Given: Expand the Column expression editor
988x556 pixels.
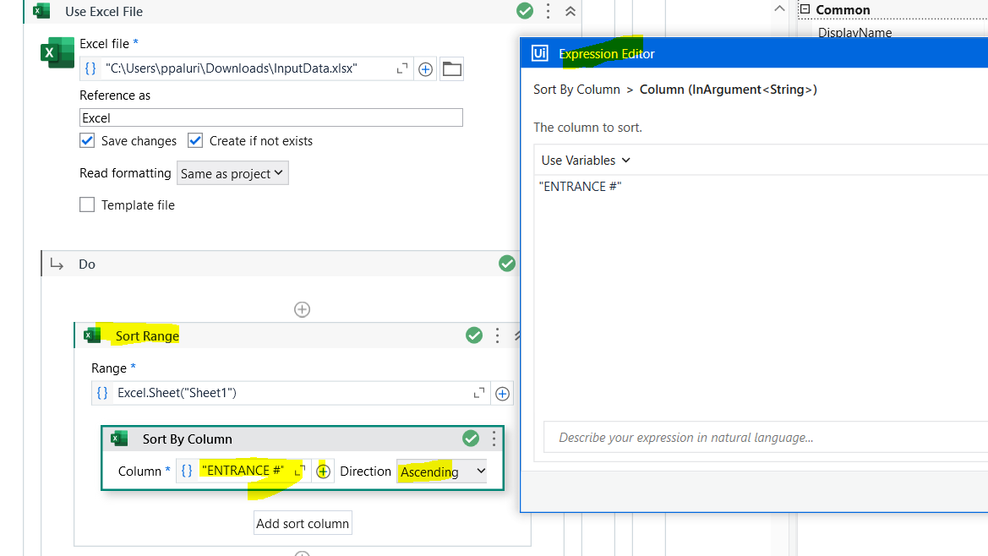Looking at the screenshot, I should click(301, 471).
